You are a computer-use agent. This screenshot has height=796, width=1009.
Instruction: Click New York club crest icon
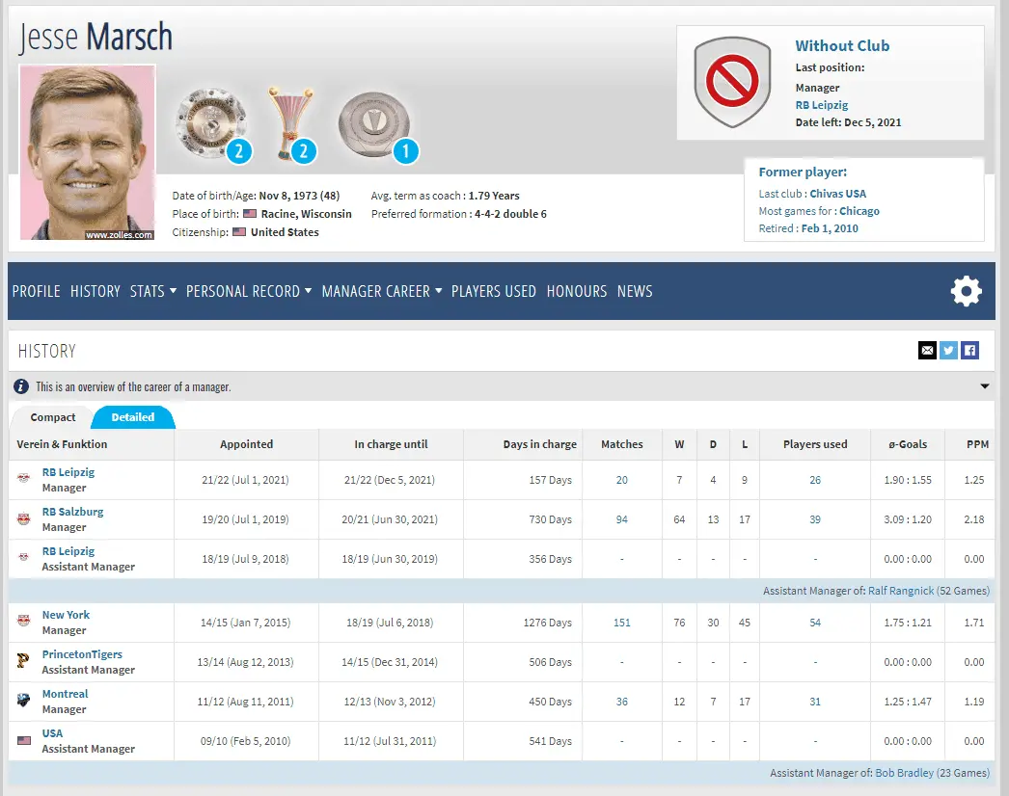click(24, 621)
